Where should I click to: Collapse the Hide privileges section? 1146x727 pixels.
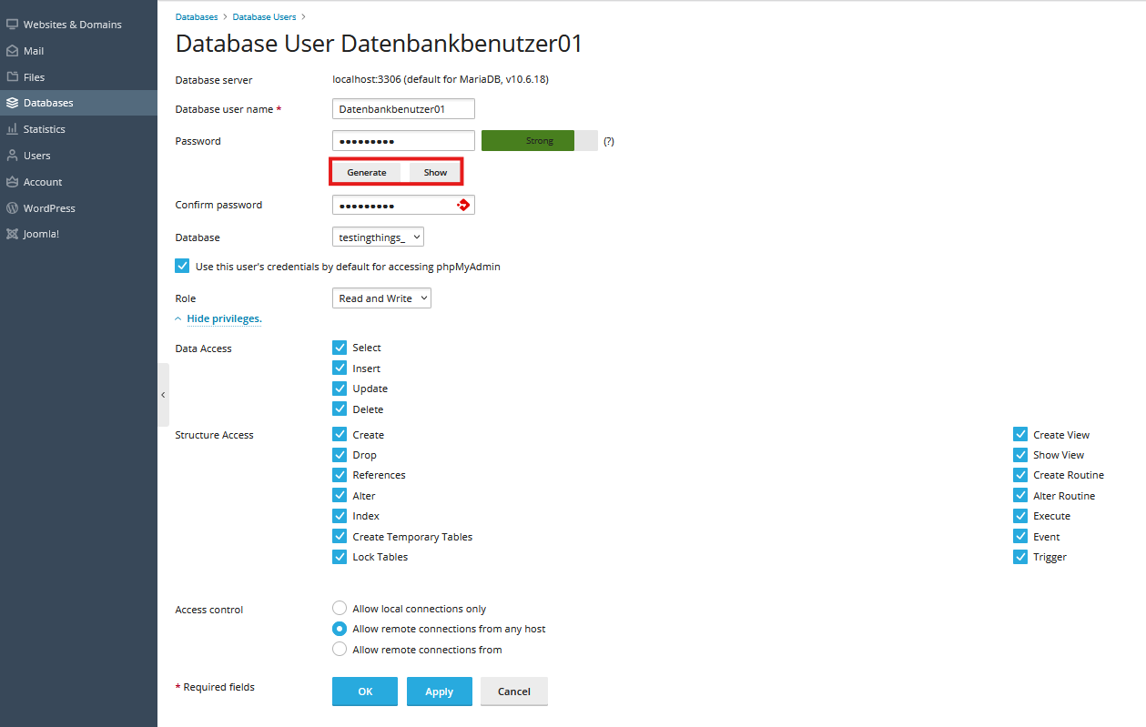(224, 318)
